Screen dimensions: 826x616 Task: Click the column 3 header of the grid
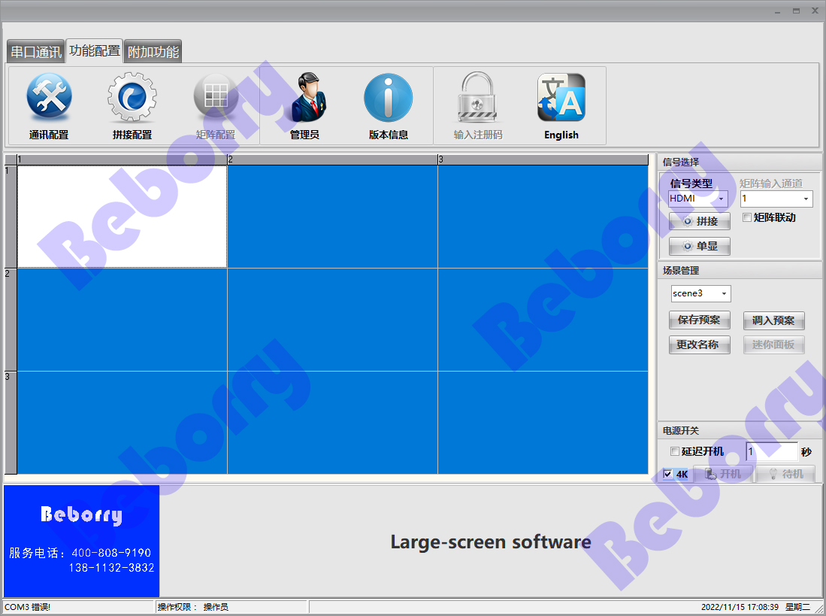pyautogui.click(x=543, y=159)
